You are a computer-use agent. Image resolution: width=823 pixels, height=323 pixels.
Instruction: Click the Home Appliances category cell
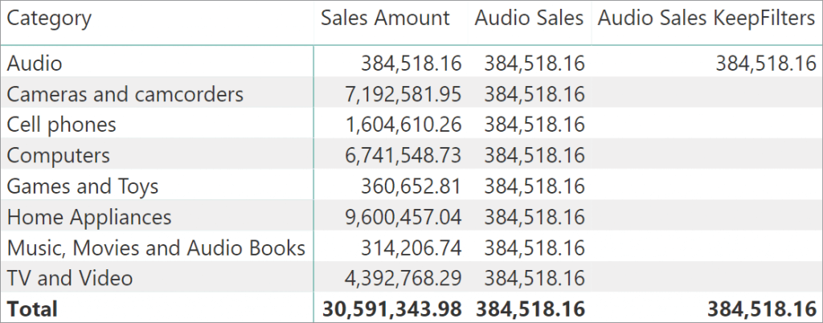[x=88, y=217]
